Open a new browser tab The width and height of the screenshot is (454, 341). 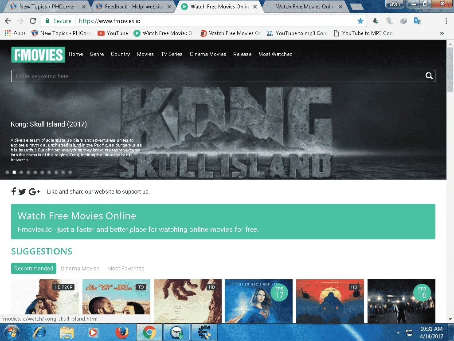click(x=356, y=6)
